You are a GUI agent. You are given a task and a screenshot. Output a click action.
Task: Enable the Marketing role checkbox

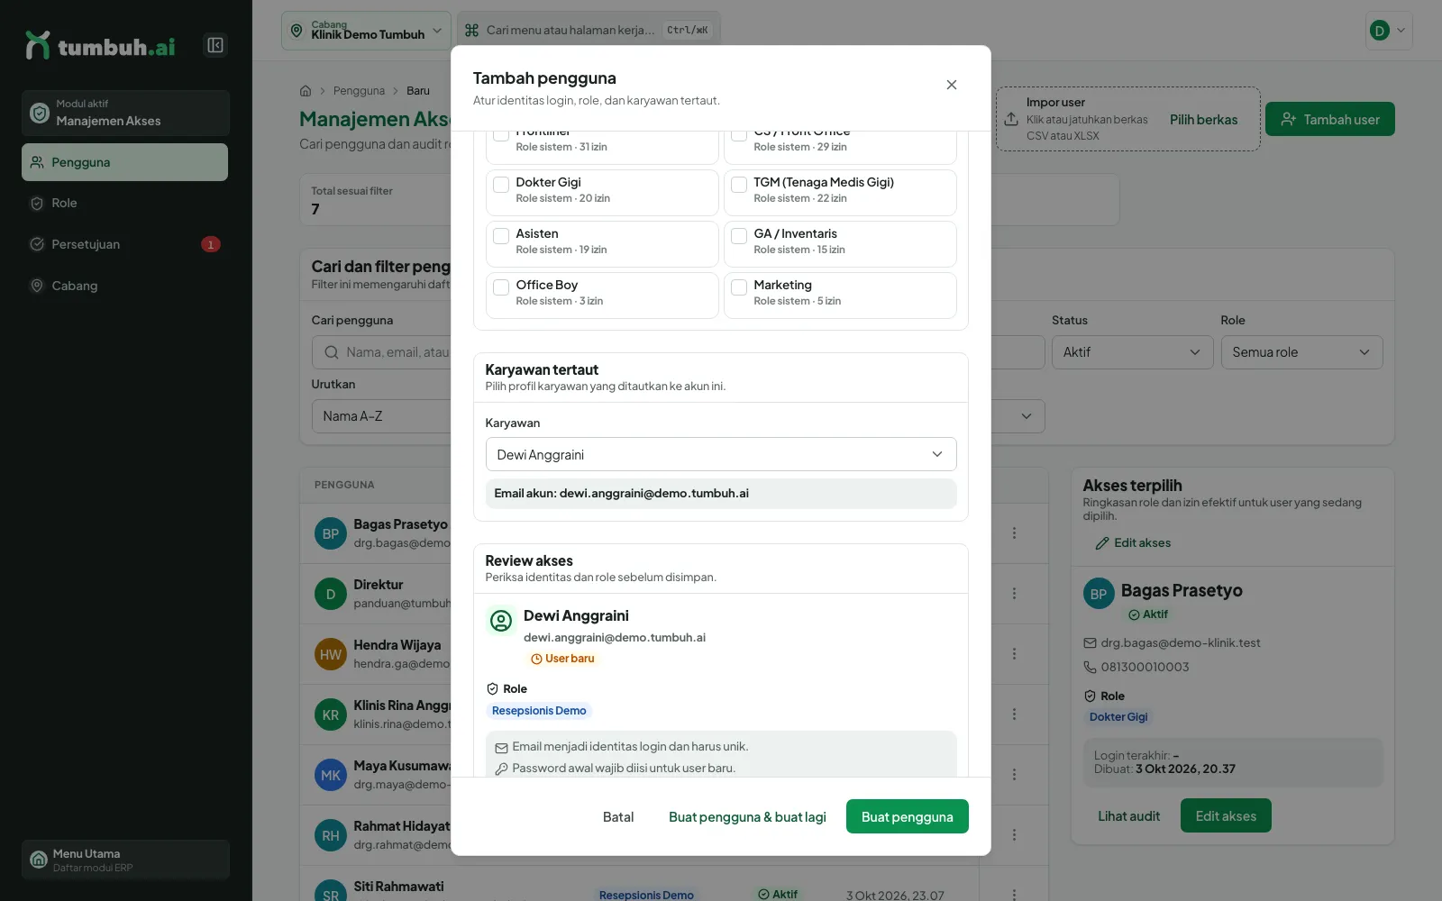click(739, 287)
